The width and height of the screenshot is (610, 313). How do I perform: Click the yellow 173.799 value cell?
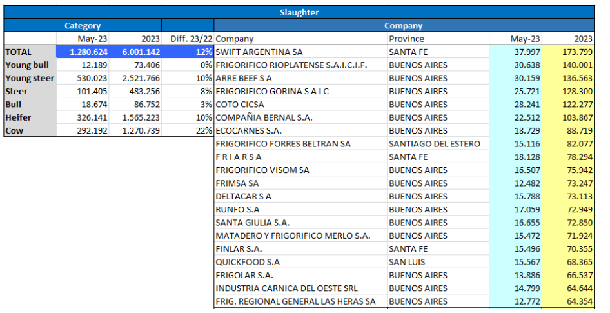pyautogui.click(x=568, y=52)
